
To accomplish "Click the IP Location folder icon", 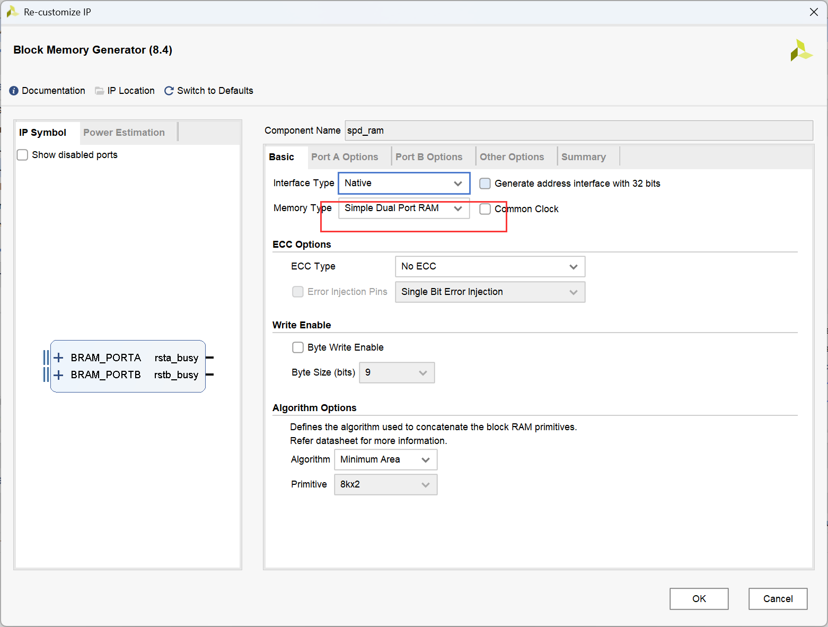I will coord(99,91).
